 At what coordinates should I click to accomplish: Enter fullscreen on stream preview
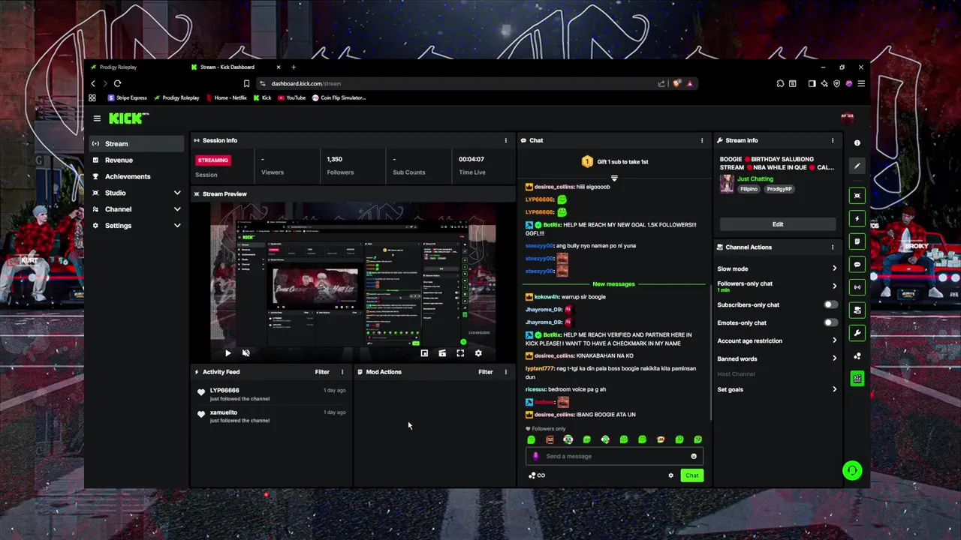[x=460, y=353]
